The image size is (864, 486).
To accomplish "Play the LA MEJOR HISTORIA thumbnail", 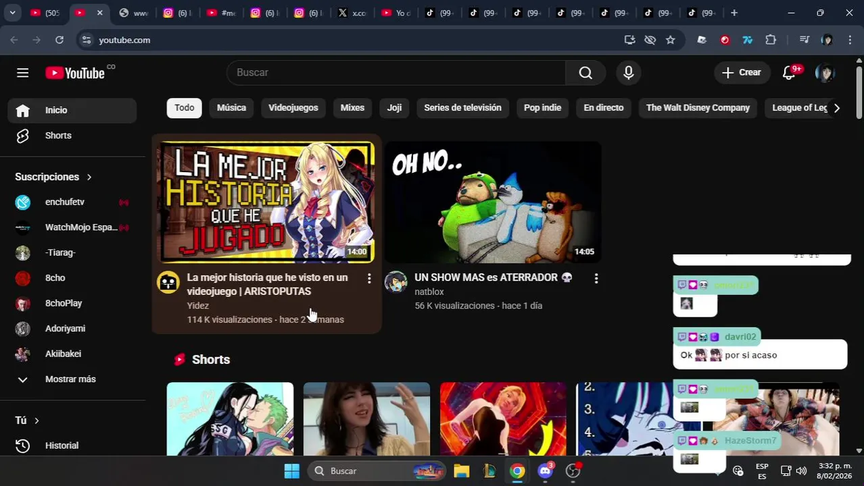I will [x=267, y=202].
